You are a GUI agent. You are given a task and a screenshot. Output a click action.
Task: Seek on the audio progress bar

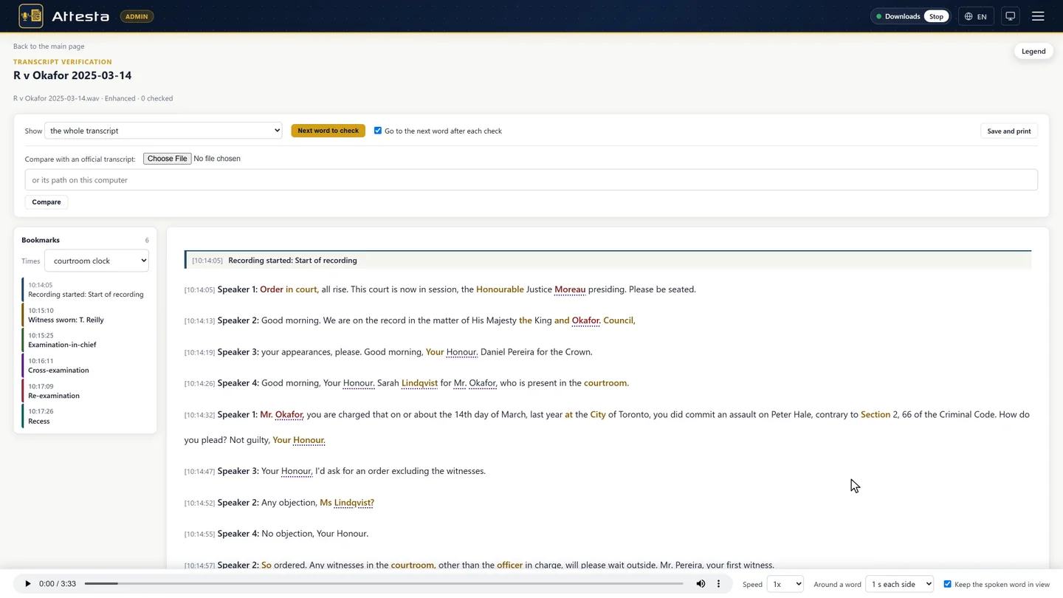[384, 584]
